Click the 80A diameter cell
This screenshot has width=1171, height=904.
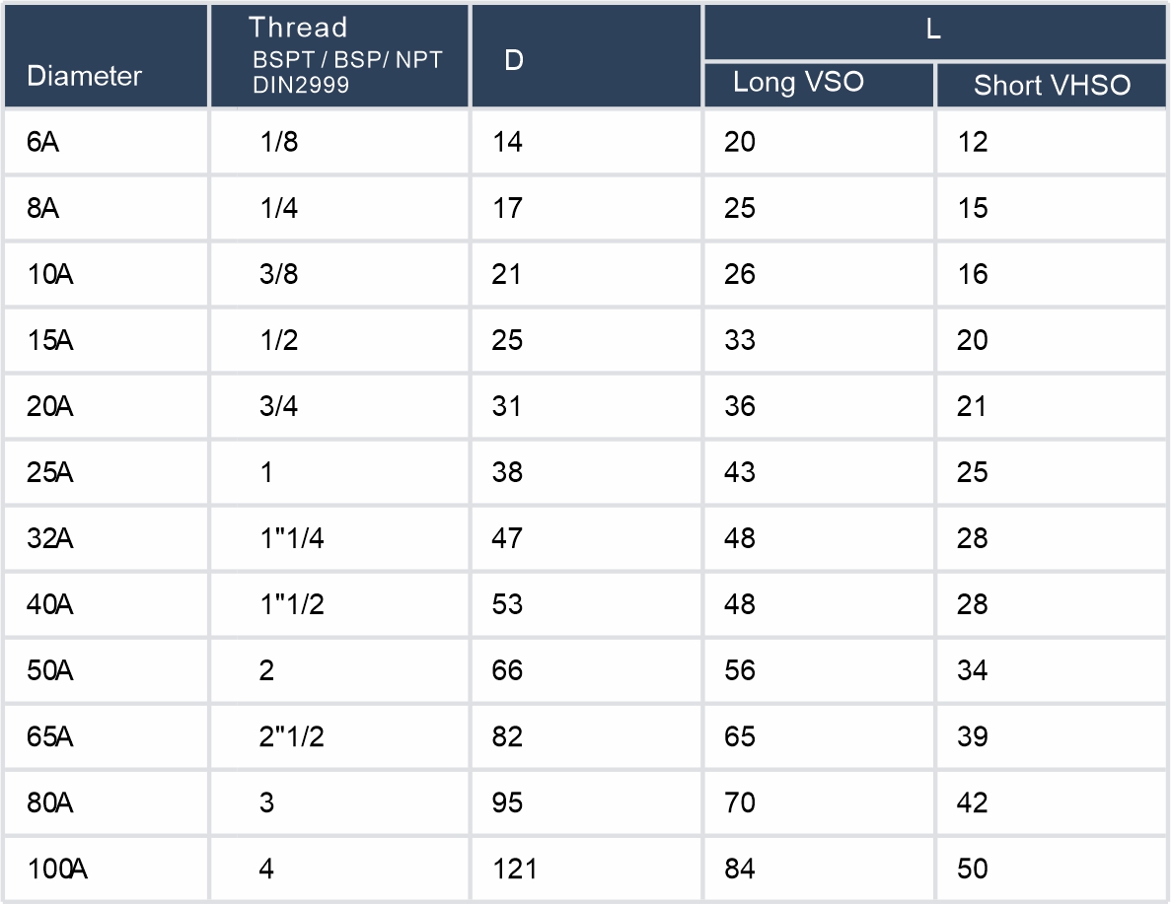click(x=50, y=802)
